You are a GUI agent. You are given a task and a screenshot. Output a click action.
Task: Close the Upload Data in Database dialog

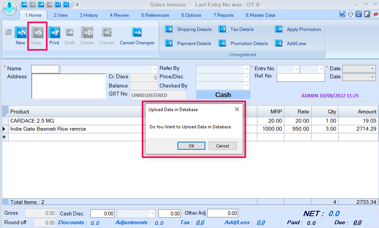(237, 110)
